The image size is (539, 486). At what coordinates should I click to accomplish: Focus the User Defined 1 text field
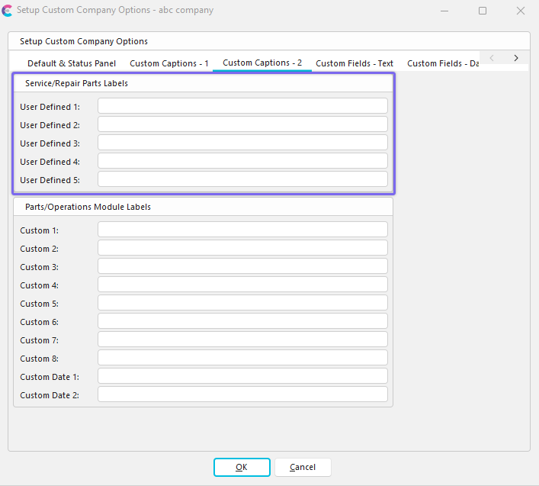[242, 106]
